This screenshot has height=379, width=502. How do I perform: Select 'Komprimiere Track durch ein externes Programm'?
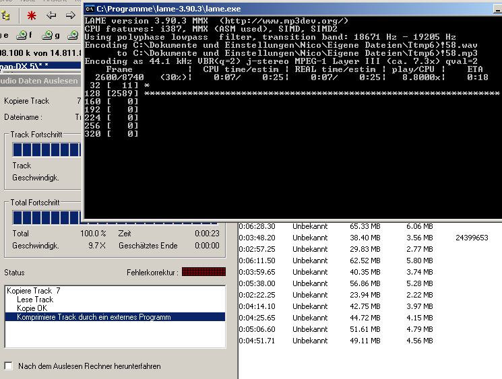pos(115,317)
